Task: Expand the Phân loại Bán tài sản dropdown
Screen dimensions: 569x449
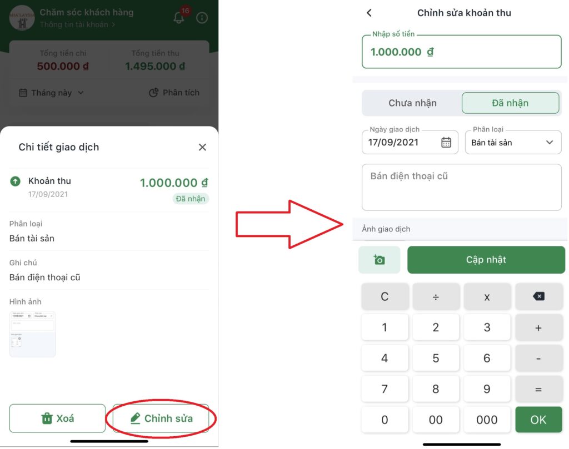Action: pos(513,143)
